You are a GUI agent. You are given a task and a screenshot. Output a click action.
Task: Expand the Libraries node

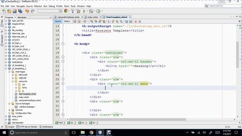point(9,110)
